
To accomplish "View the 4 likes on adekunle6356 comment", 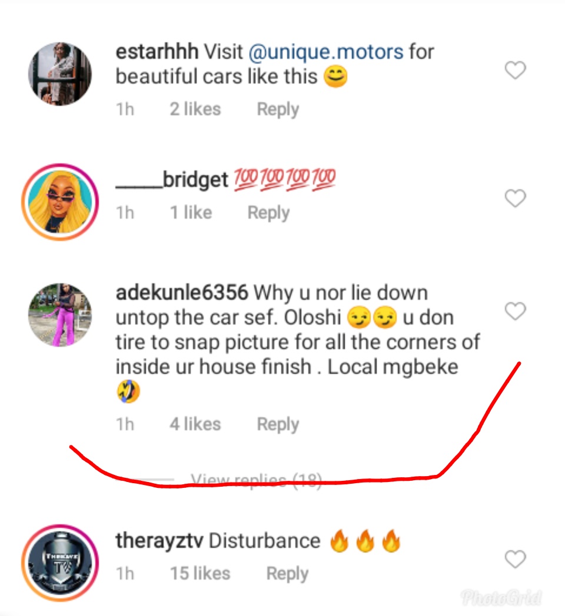I will pos(195,424).
